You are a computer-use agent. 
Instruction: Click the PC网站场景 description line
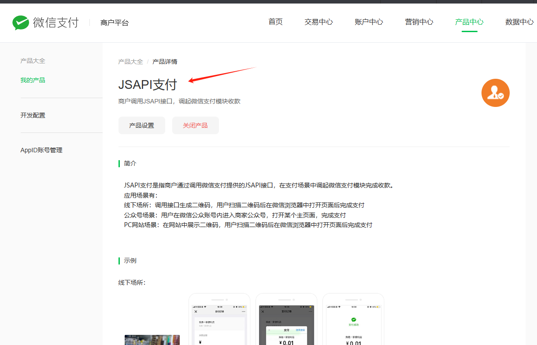click(248, 225)
